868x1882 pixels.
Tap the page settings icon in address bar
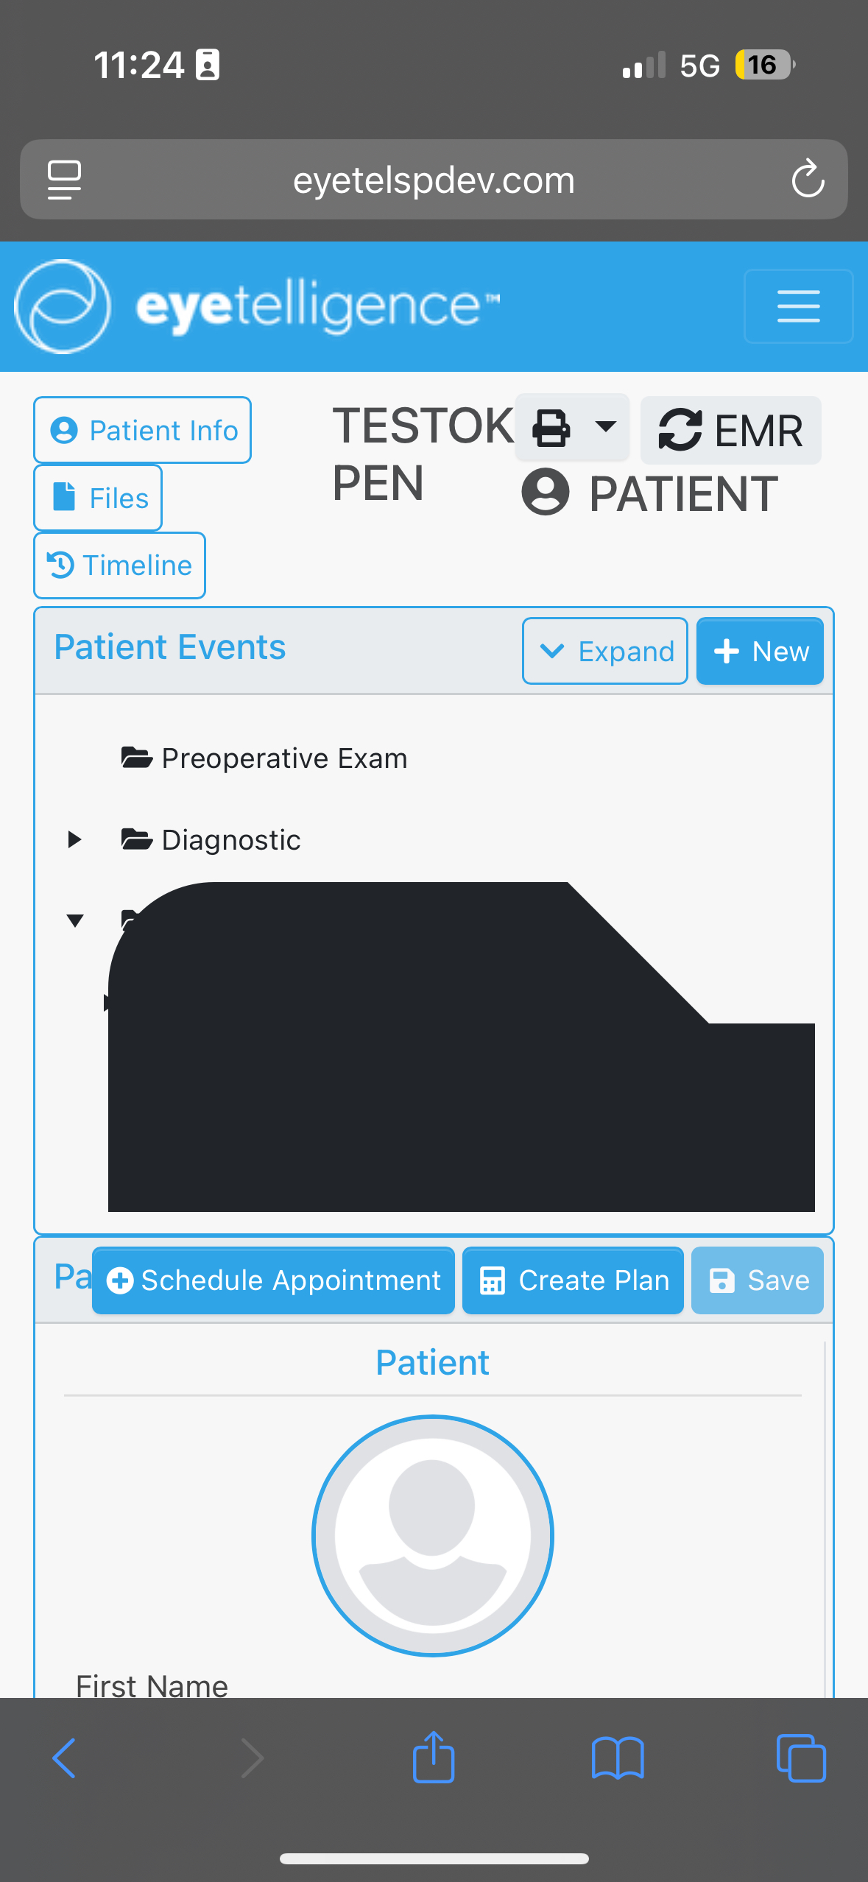coord(65,179)
